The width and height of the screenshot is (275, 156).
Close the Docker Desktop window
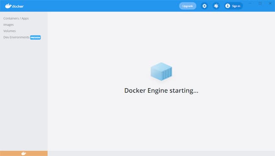click(270, 3)
